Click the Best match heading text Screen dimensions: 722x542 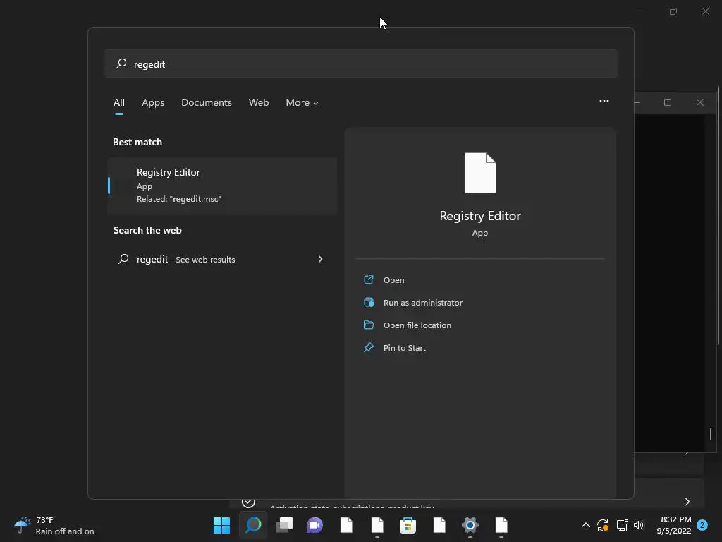(x=137, y=142)
